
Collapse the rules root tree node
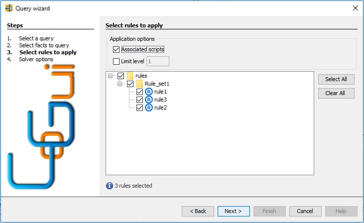coord(110,76)
